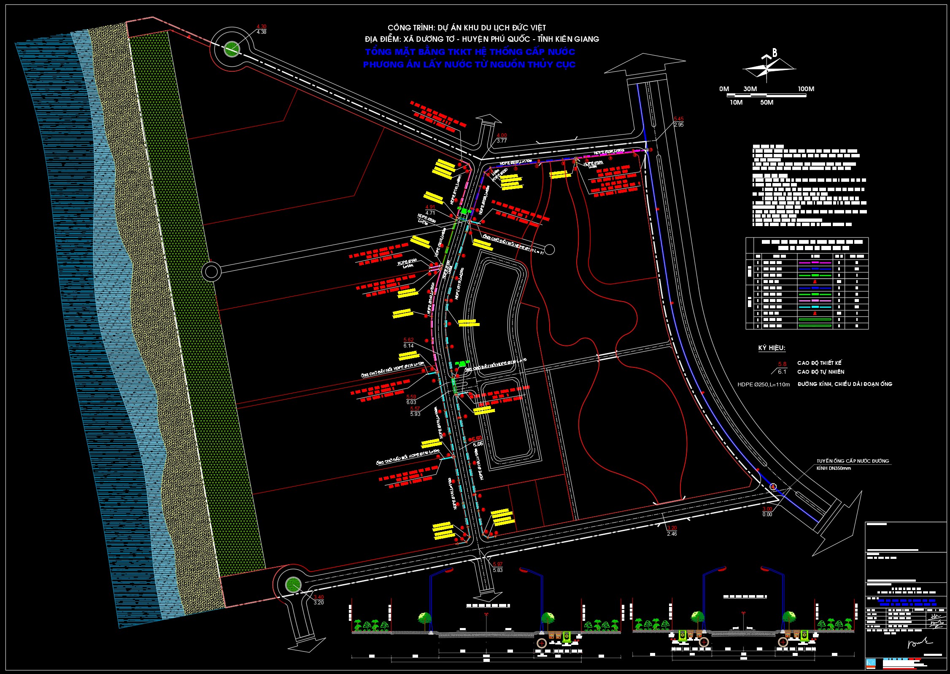Select the 3.20 / 2.46 elevation label

click(672, 531)
